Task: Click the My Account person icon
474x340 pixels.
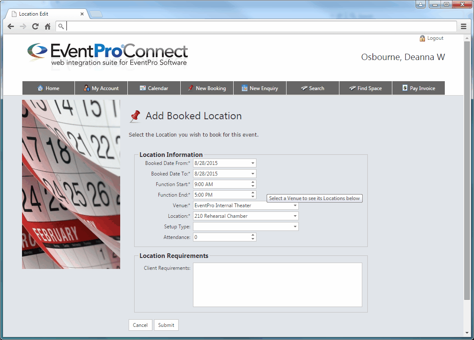Action: point(87,88)
